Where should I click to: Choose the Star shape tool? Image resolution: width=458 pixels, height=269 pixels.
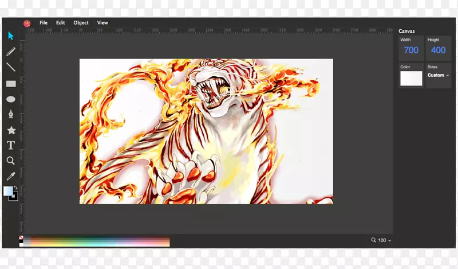pos(11,130)
